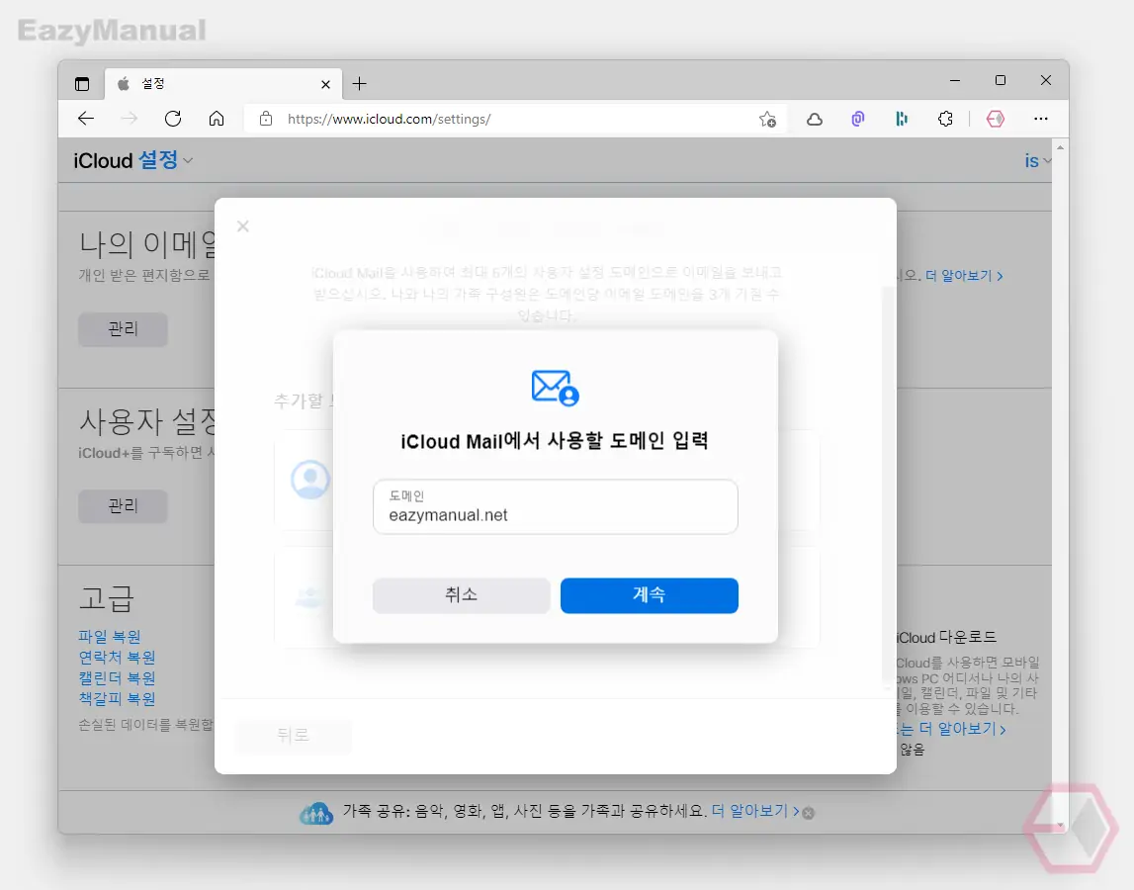The width and height of the screenshot is (1134, 890).
Task: Click 더 알아보기 under iCloud 다운로드
Action: click(962, 729)
